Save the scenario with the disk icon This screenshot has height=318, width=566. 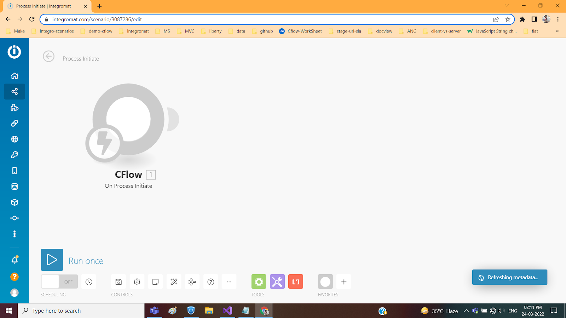119,282
